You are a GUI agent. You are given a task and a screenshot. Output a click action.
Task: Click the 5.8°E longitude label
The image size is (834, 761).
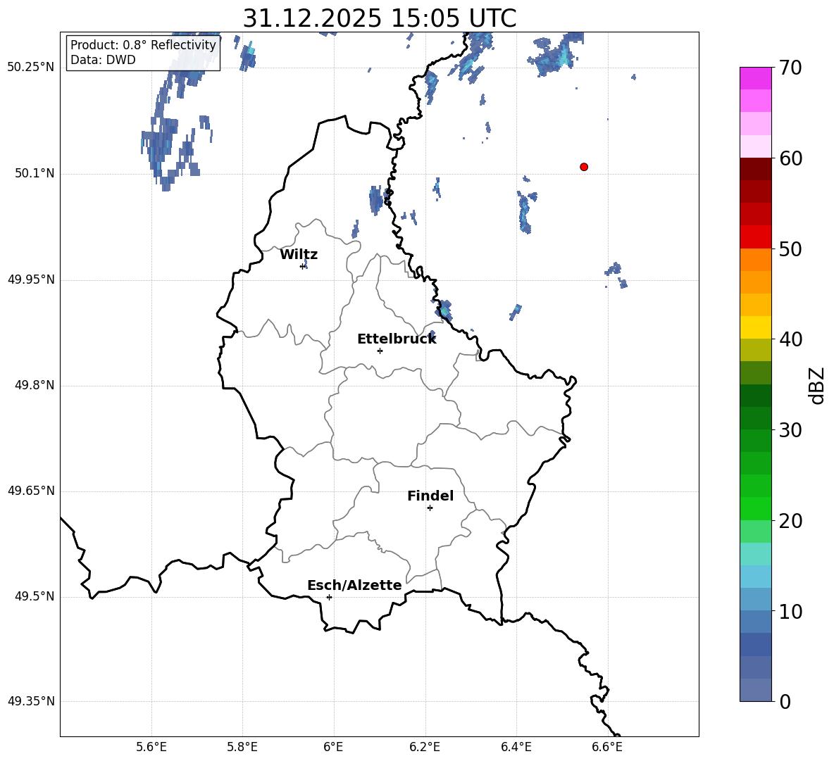coord(242,747)
